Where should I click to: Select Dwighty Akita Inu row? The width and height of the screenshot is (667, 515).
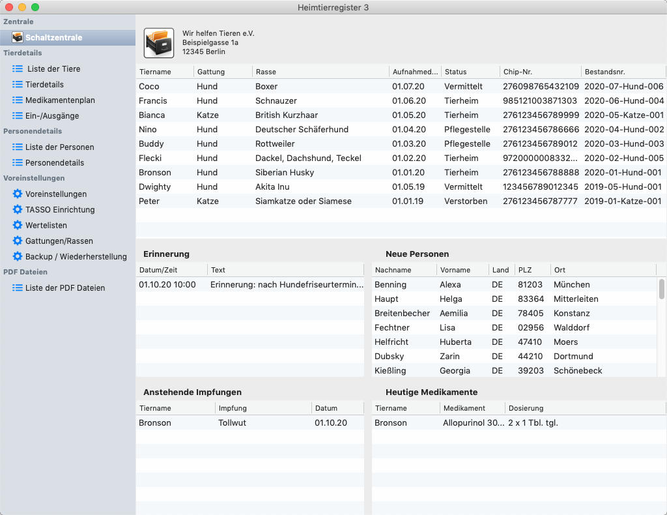(x=401, y=186)
